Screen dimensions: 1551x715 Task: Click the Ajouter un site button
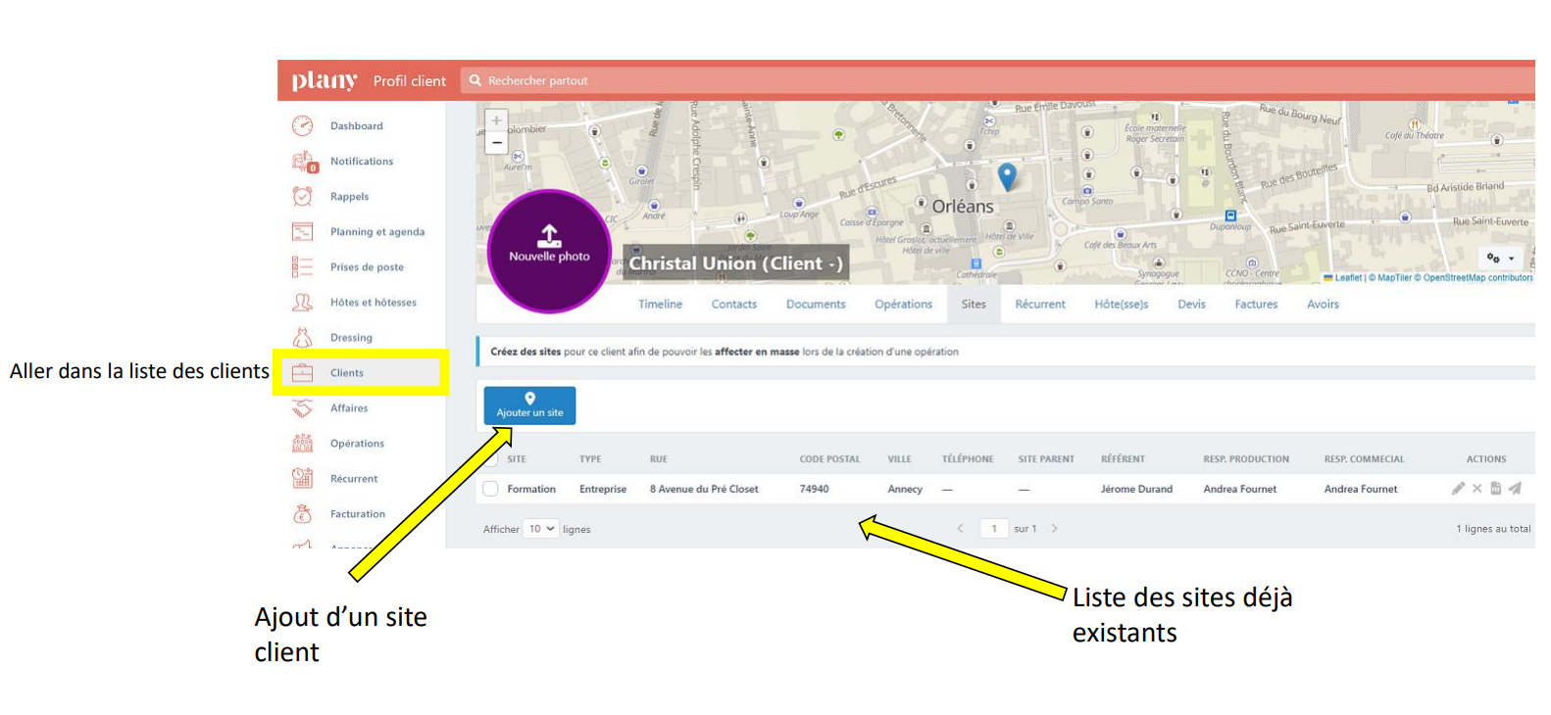tap(529, 405)
